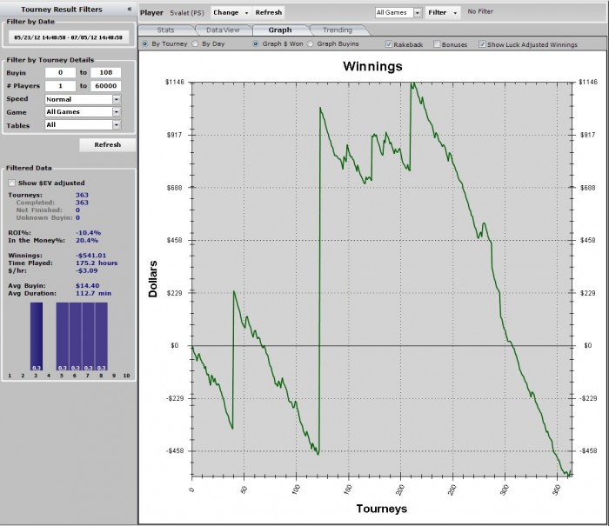This screenshot has height=526, width=609.
Task: Toggle the Rakeback checkbox
Action: [388, 44]
